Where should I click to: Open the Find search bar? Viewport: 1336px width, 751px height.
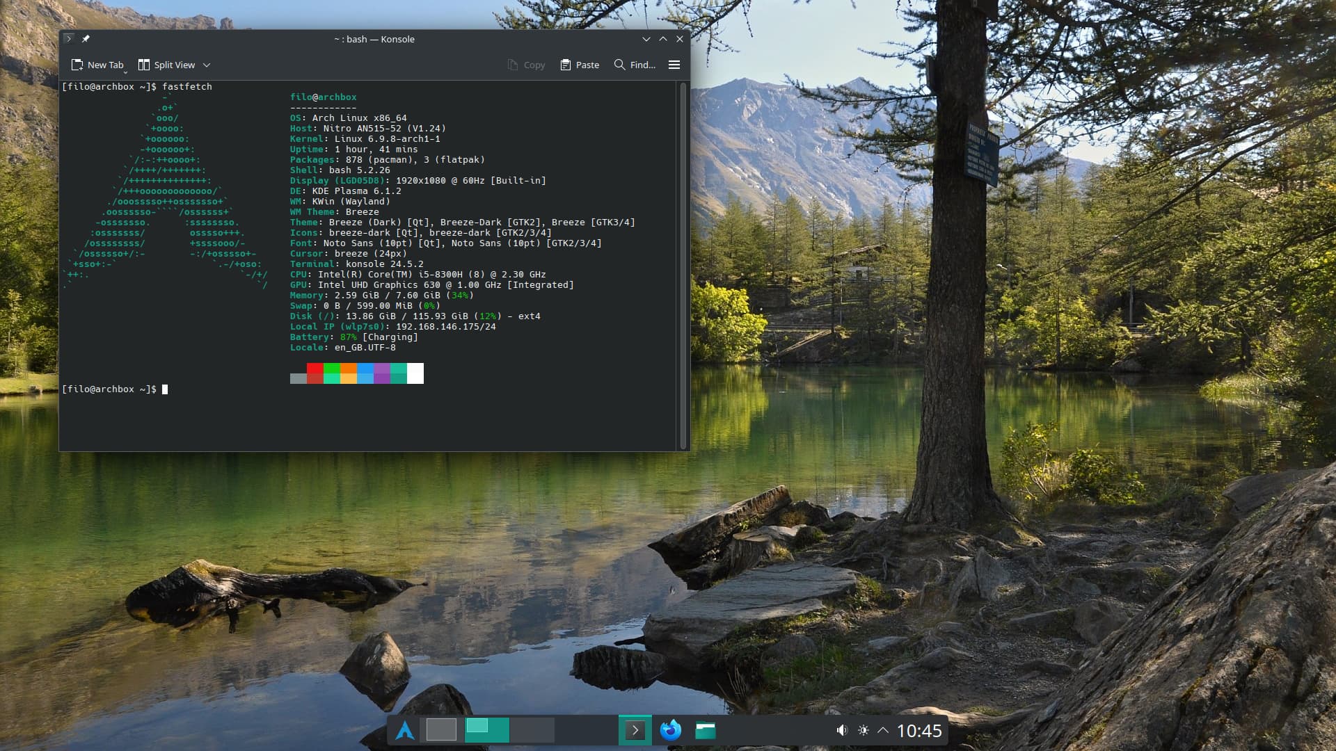pyautogui.click(x=635, y=65)
